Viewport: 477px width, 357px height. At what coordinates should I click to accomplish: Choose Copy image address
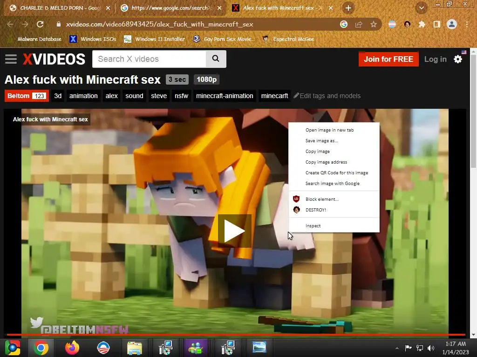tap(334, 162)
